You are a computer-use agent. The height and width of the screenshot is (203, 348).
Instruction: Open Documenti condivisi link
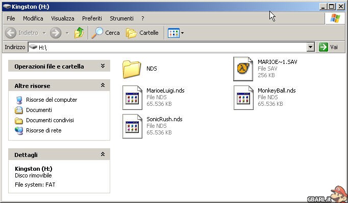pyautogui.click(x=50, y=120)
